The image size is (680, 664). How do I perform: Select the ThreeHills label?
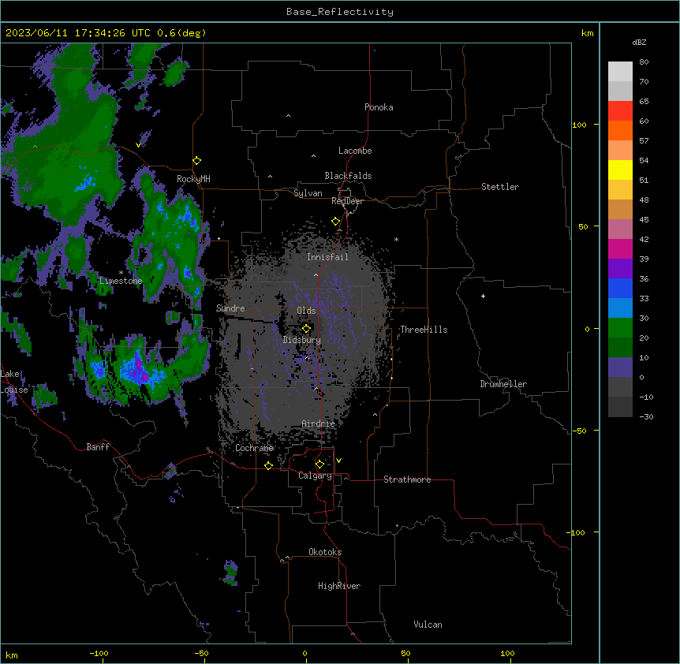(424, 330)
